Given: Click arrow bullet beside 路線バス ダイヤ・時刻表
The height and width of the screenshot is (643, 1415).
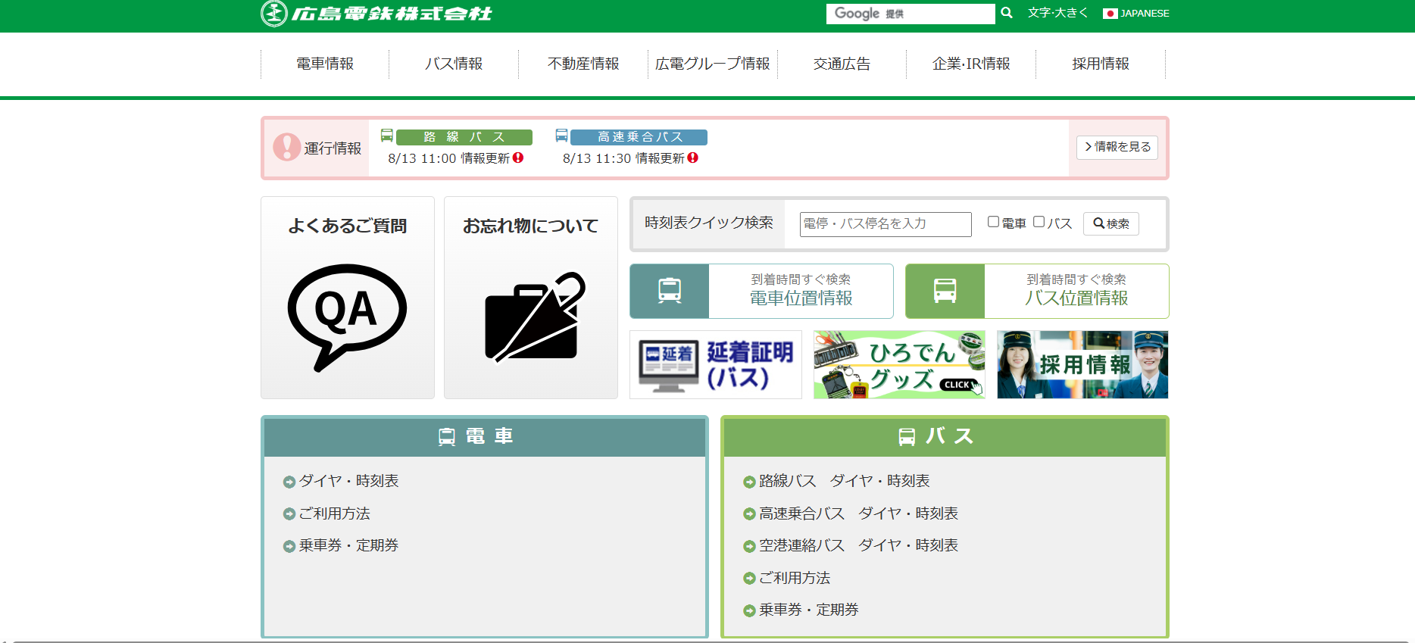Looking at the screenshot, I should pos(749,482).
